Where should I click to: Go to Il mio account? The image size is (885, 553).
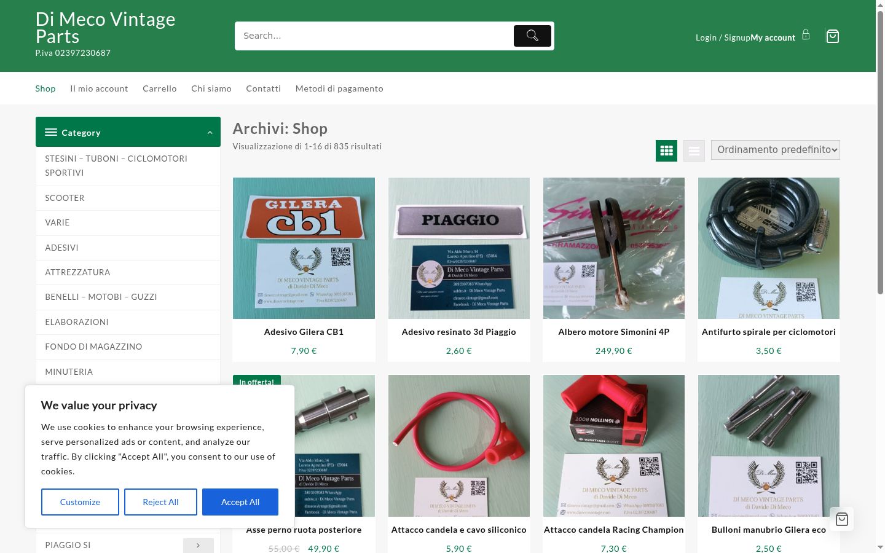[99, 88]
